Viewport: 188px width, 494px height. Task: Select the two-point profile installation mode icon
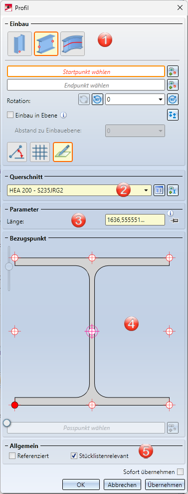click(x=46, y=44)
